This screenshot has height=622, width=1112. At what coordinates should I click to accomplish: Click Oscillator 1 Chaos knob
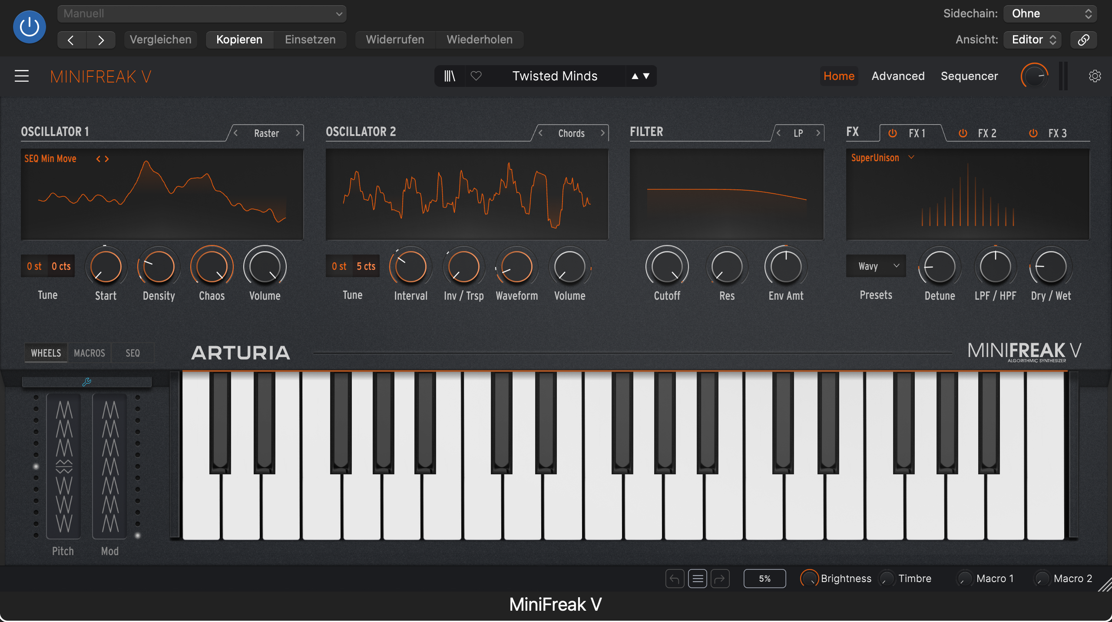tap(212, 267)
